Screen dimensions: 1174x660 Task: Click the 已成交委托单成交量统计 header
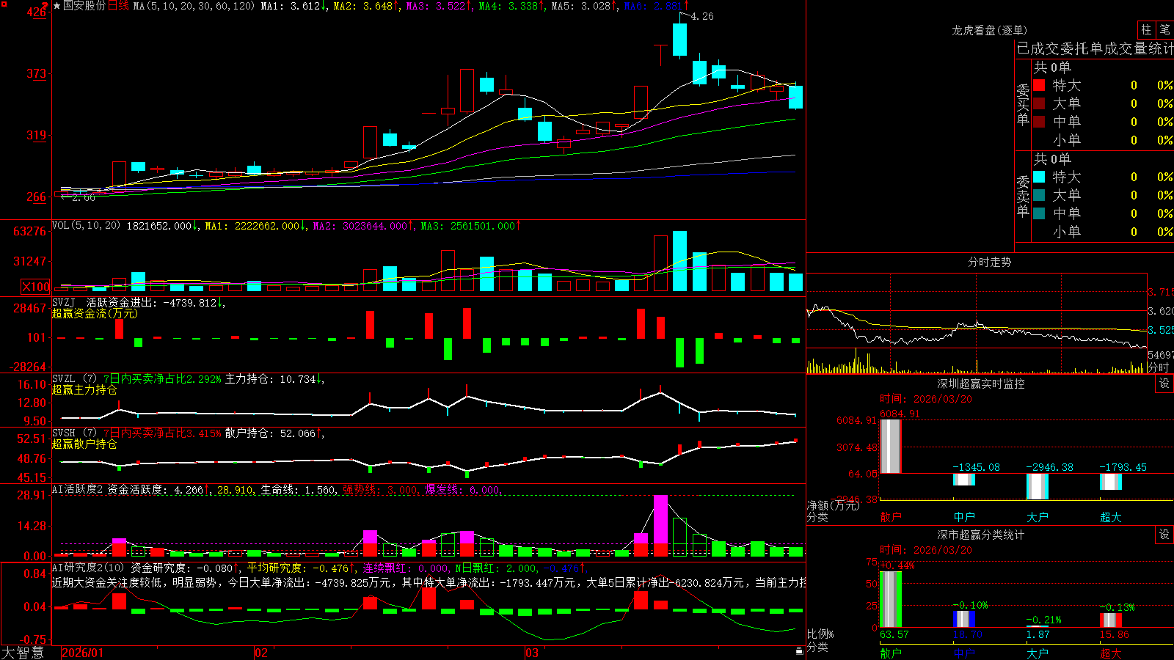coord(1095,48)
